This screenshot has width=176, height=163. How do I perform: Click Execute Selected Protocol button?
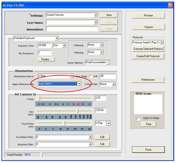148,49
